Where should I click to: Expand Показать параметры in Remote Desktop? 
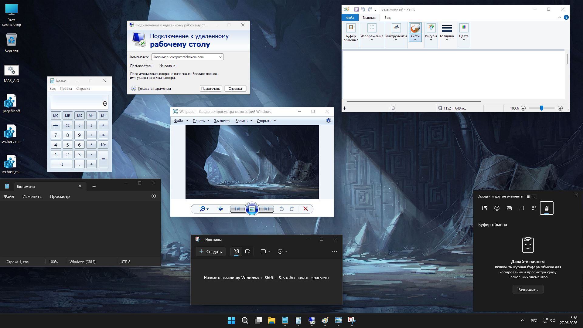click(151, 89)
